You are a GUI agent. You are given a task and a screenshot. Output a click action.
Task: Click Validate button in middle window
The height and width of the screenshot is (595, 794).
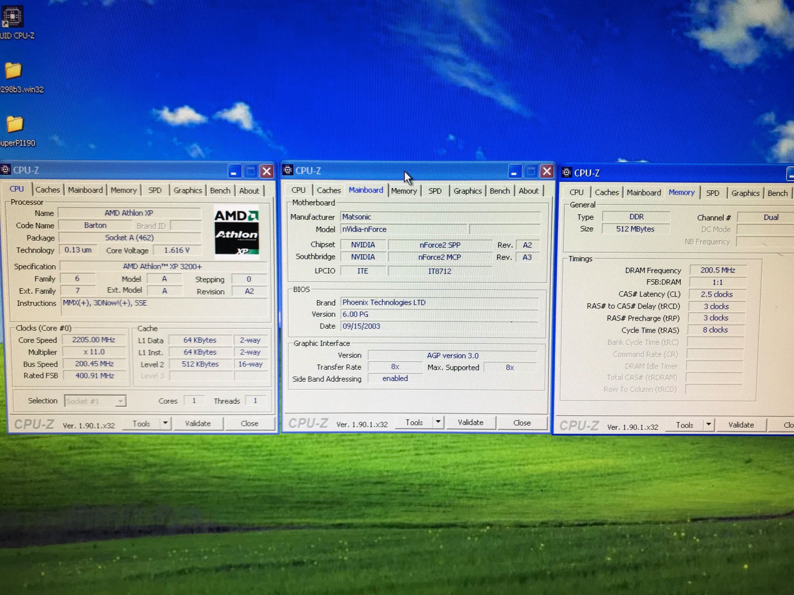470,422
